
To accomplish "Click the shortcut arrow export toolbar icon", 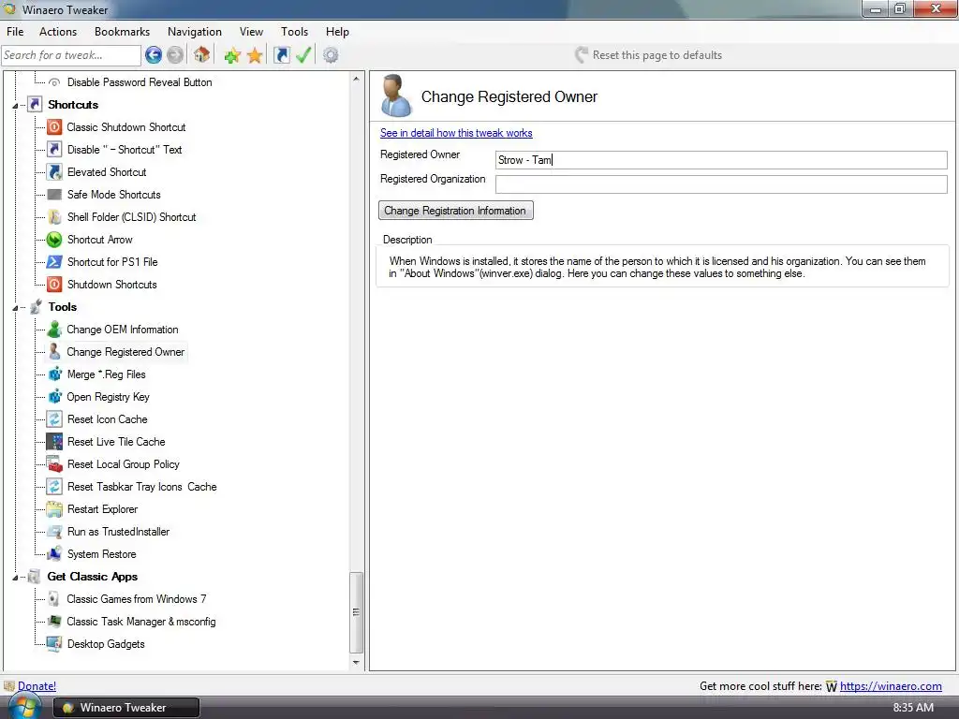I will [x=281, y=55].
